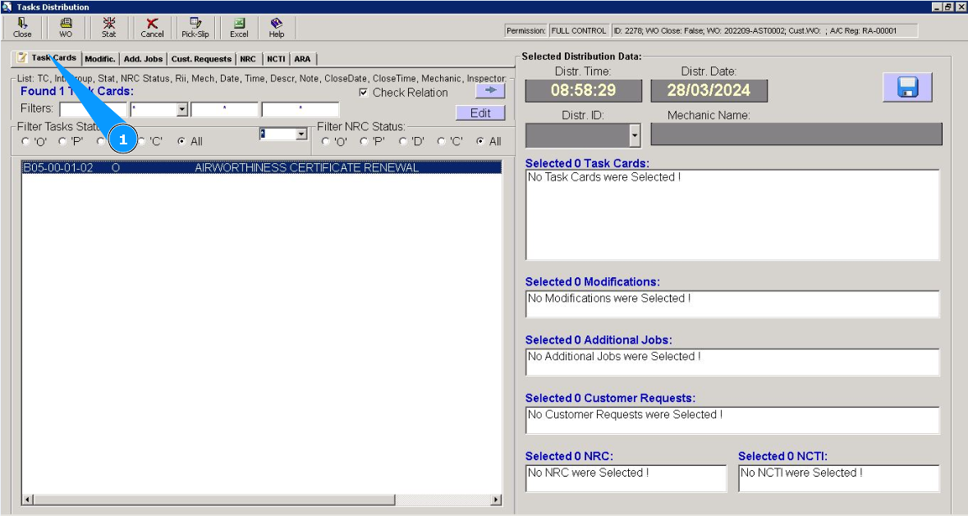968x516 pixels.
Task: Click the blue arrow button beside Check Relation
Action: [x=490, y=90]
